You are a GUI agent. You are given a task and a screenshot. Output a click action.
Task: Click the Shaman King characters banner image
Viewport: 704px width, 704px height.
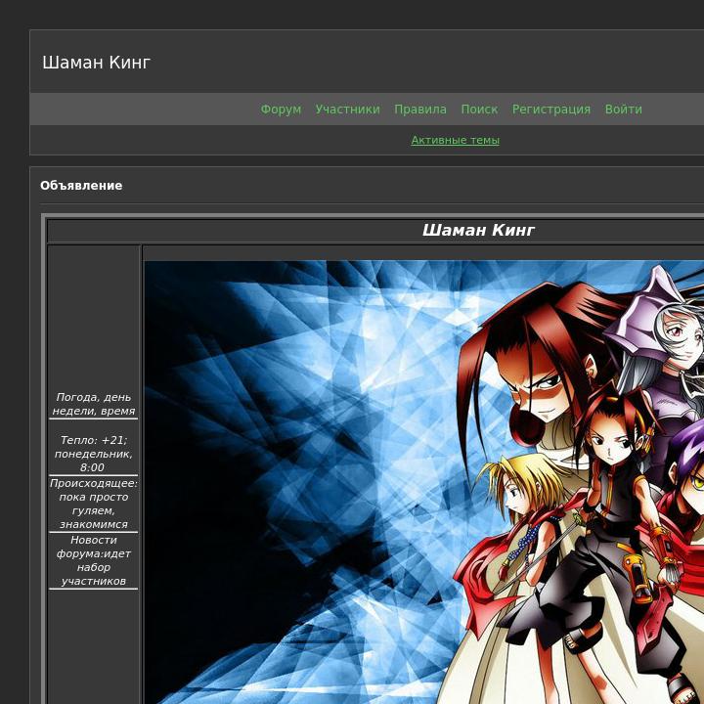423,482
